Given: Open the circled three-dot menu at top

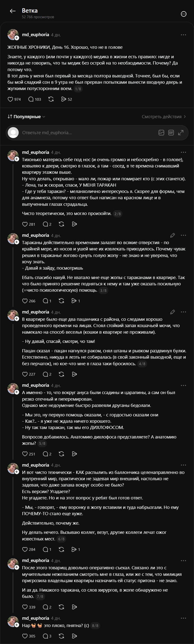Looking at the screenshot, I should tap(183, 14).
